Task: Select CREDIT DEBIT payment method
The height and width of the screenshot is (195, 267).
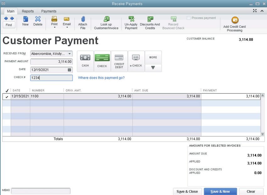Action: [119, 61]
